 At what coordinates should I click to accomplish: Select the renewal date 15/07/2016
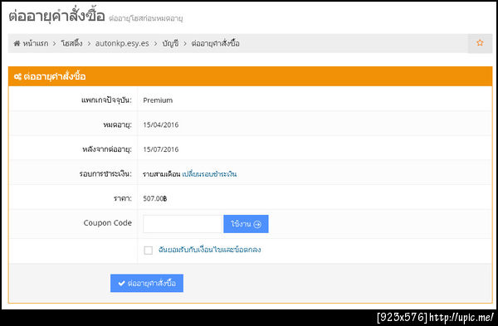[161, 149]
